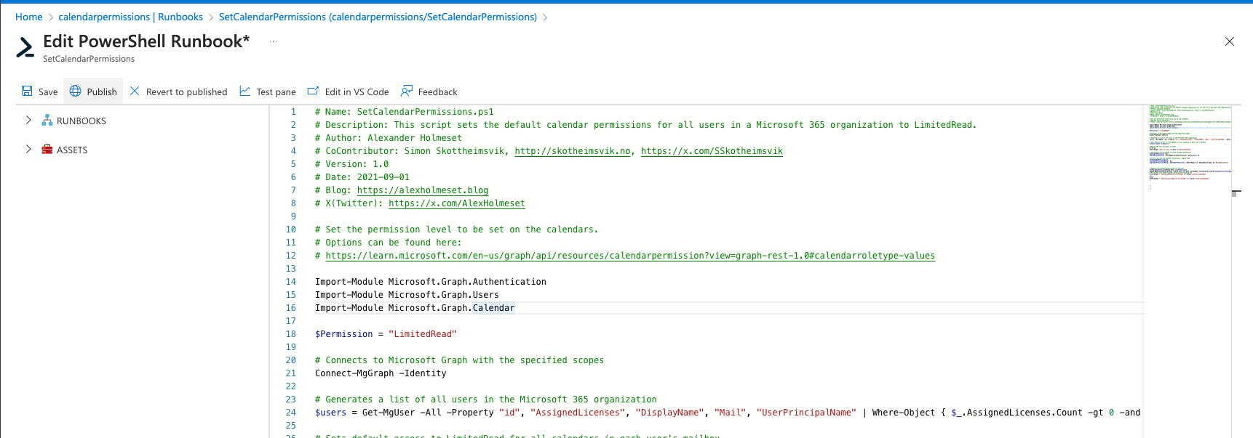
Task: Open SetCalendarPermissions breadcrumb link
Action: click(377, 17)
